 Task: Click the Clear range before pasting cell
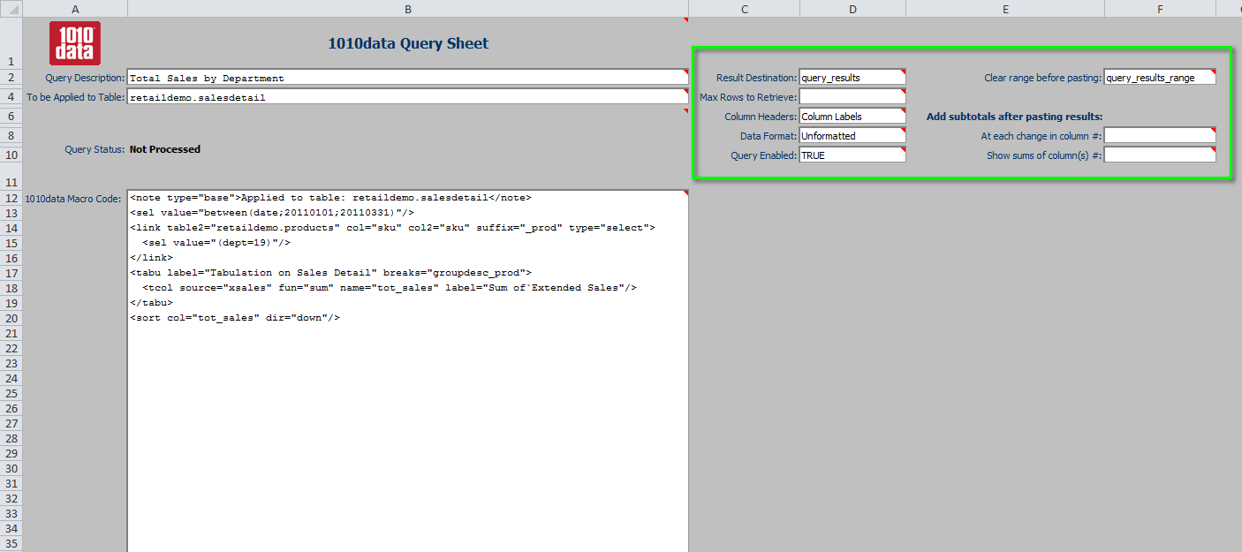pos(1160,78)
